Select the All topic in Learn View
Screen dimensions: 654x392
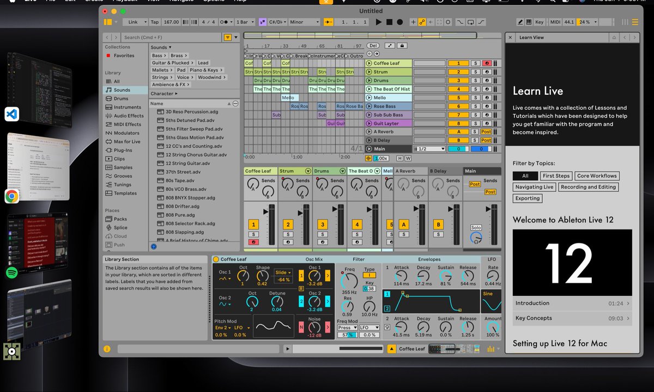point(525,176)
